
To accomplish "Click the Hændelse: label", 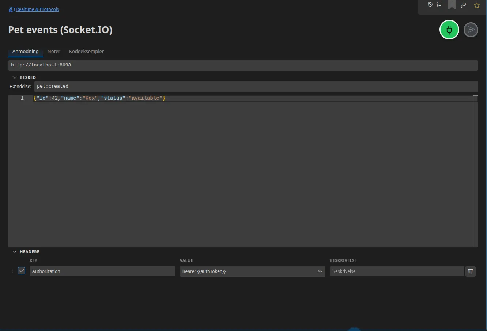I will point(20,87).
